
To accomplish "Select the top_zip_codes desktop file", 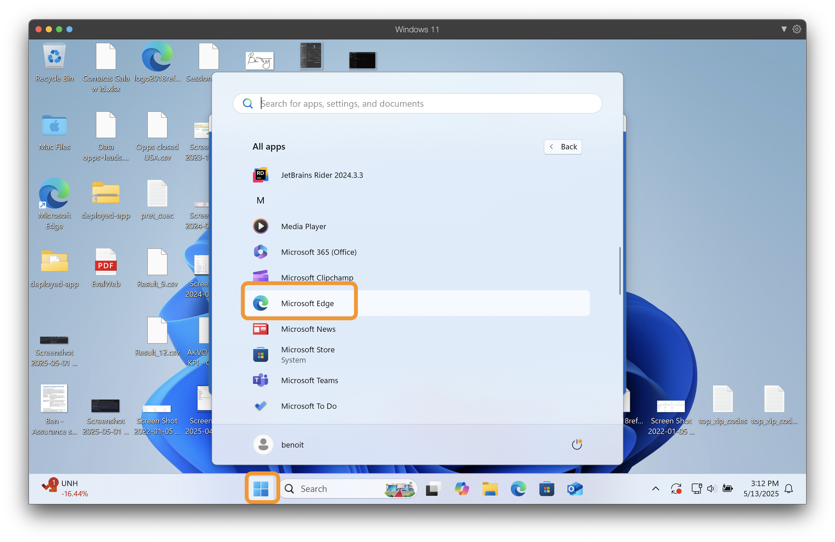I will point(722,405).
